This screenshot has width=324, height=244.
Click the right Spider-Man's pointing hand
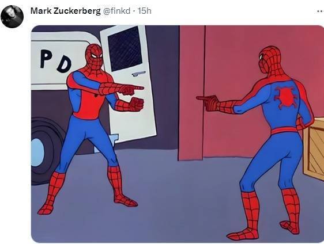tap(208, 102)
